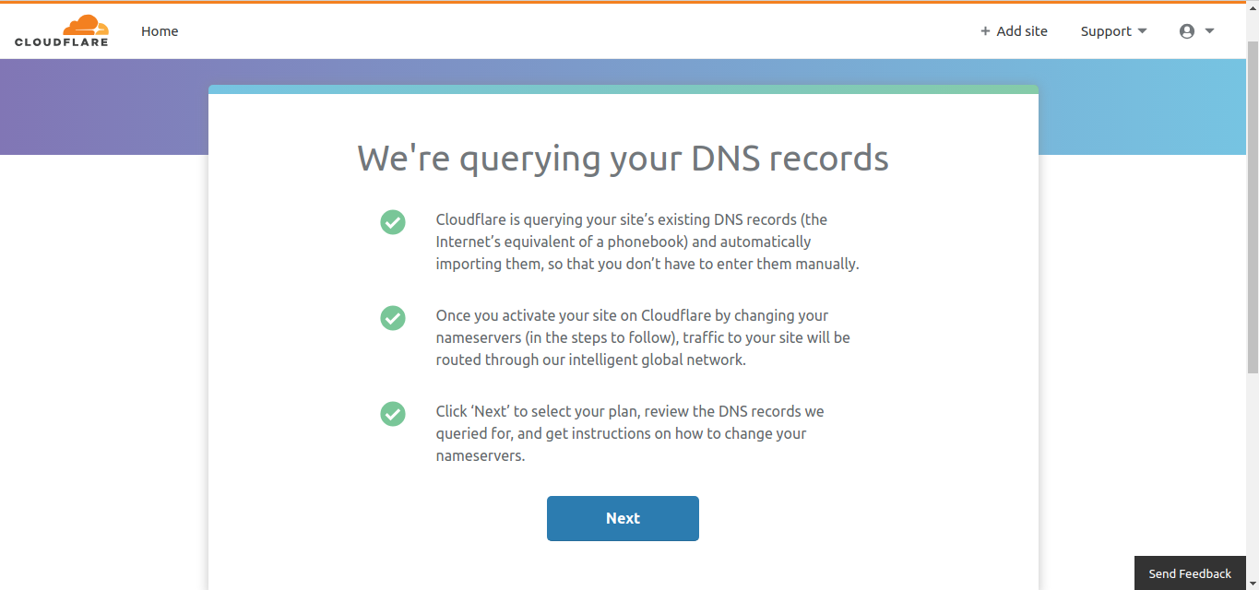Click the user account avatar icon
Screen dimensions: 1259x590
pyautogui.click(x=1187, y=31)
